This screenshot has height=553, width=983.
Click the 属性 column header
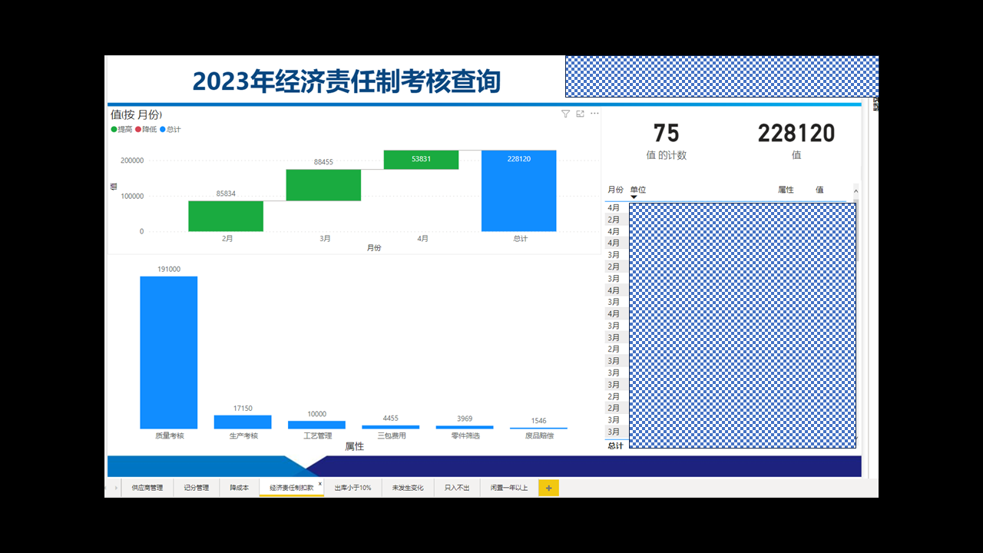coord(786,190)
